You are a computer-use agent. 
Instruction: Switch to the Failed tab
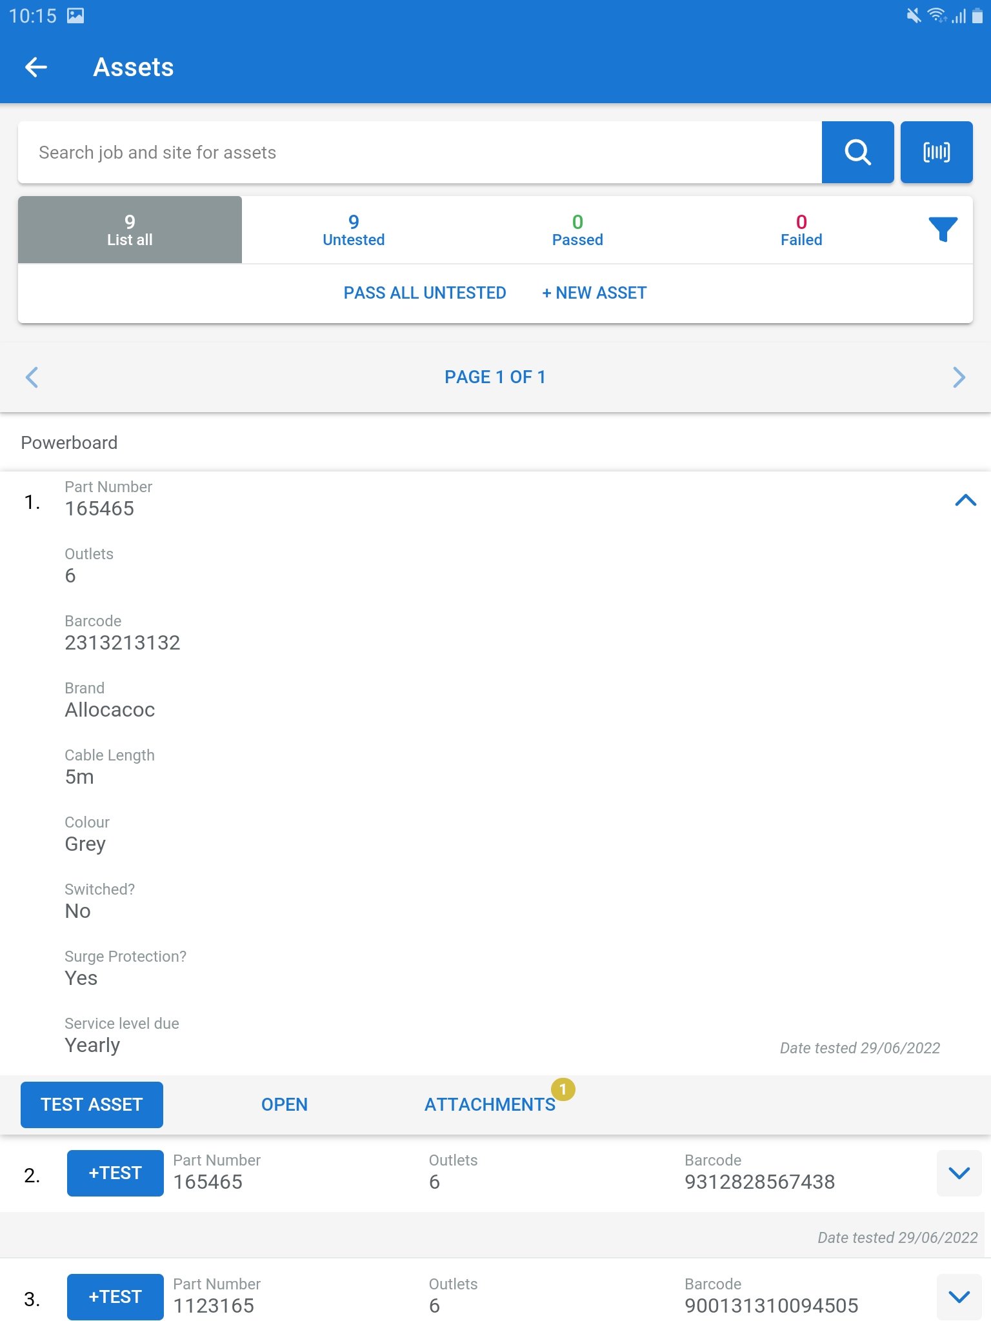tap(801, 230)
